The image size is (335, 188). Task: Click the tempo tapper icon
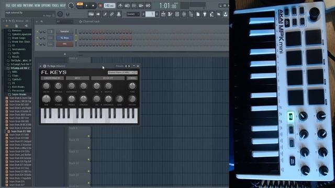click(211, 14)
